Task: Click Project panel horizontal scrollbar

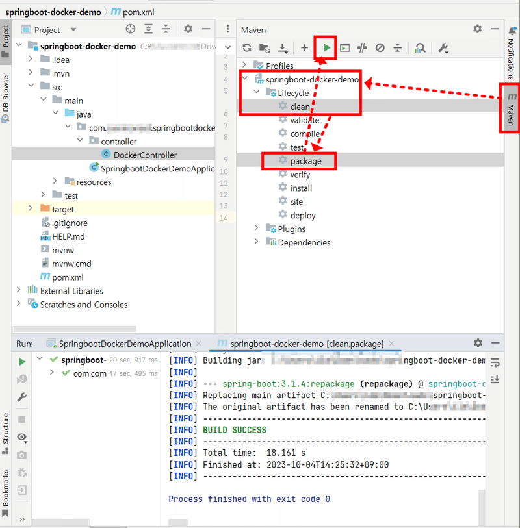Action: (75, 329)
